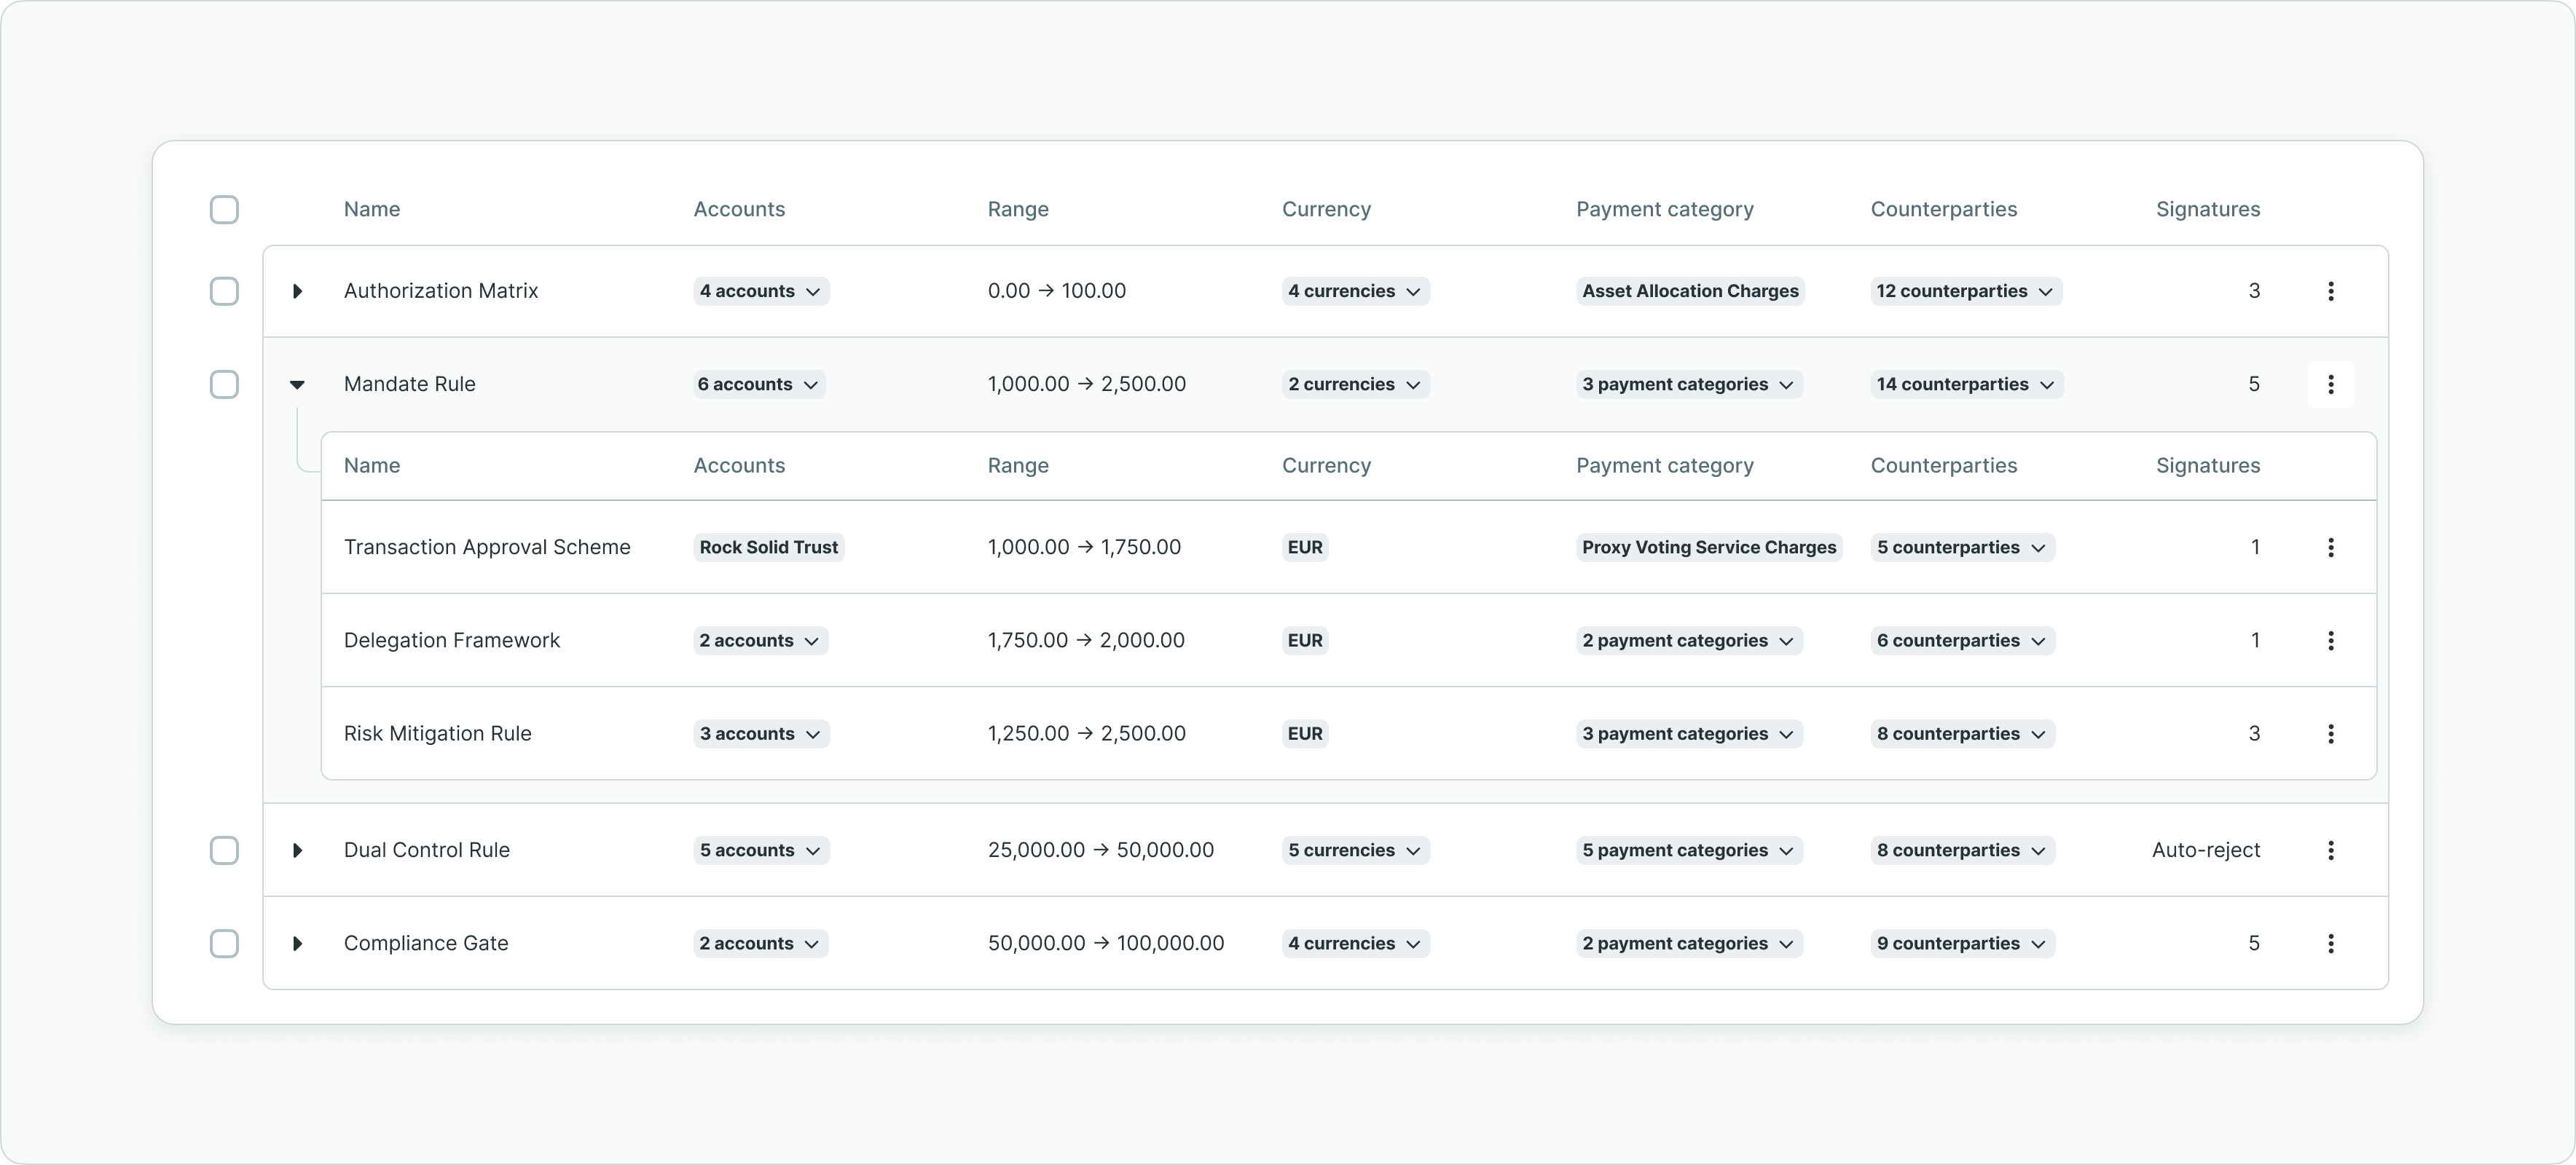Screen dimensions: 2576x1165
Task: Open kebab menu for Transaction Approval Scheme
Action: (2330, 548)
